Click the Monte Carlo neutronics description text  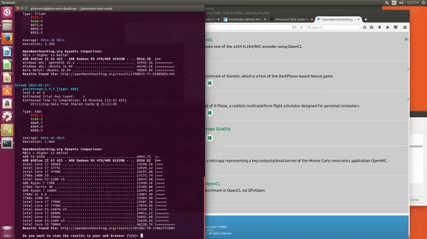click(296, 161)
